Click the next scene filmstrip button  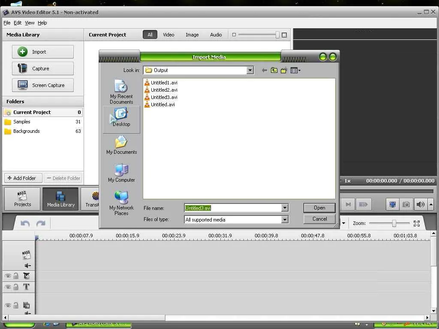click(363, 204)
